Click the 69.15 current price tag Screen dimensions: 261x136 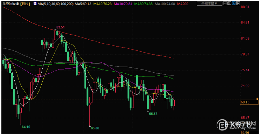pyautogui.click(x=249, y=102)
